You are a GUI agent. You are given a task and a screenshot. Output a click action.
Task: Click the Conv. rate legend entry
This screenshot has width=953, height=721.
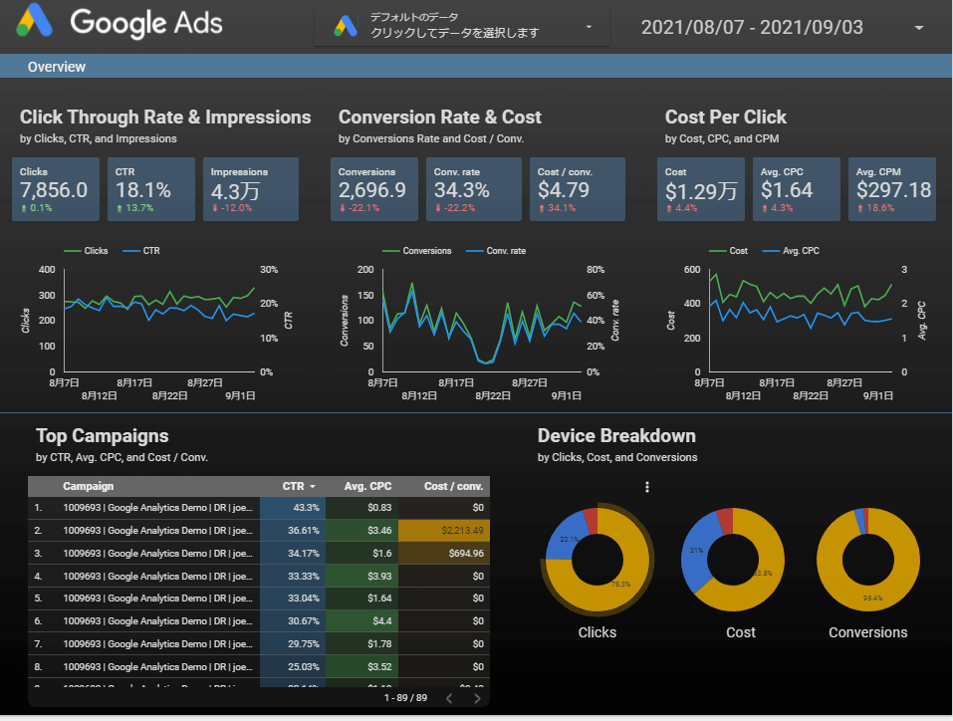click(x=496, y=251)
